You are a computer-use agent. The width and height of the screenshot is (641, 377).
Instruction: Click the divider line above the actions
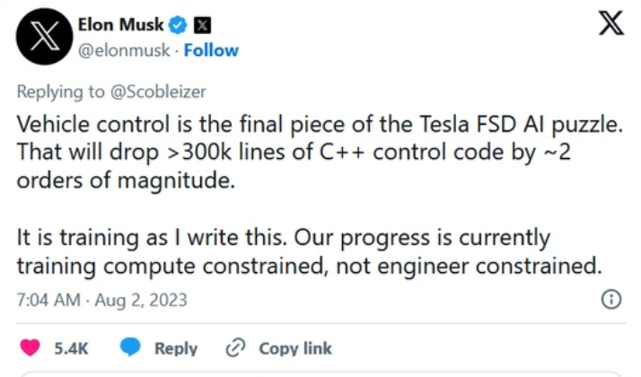click(320, 323)
